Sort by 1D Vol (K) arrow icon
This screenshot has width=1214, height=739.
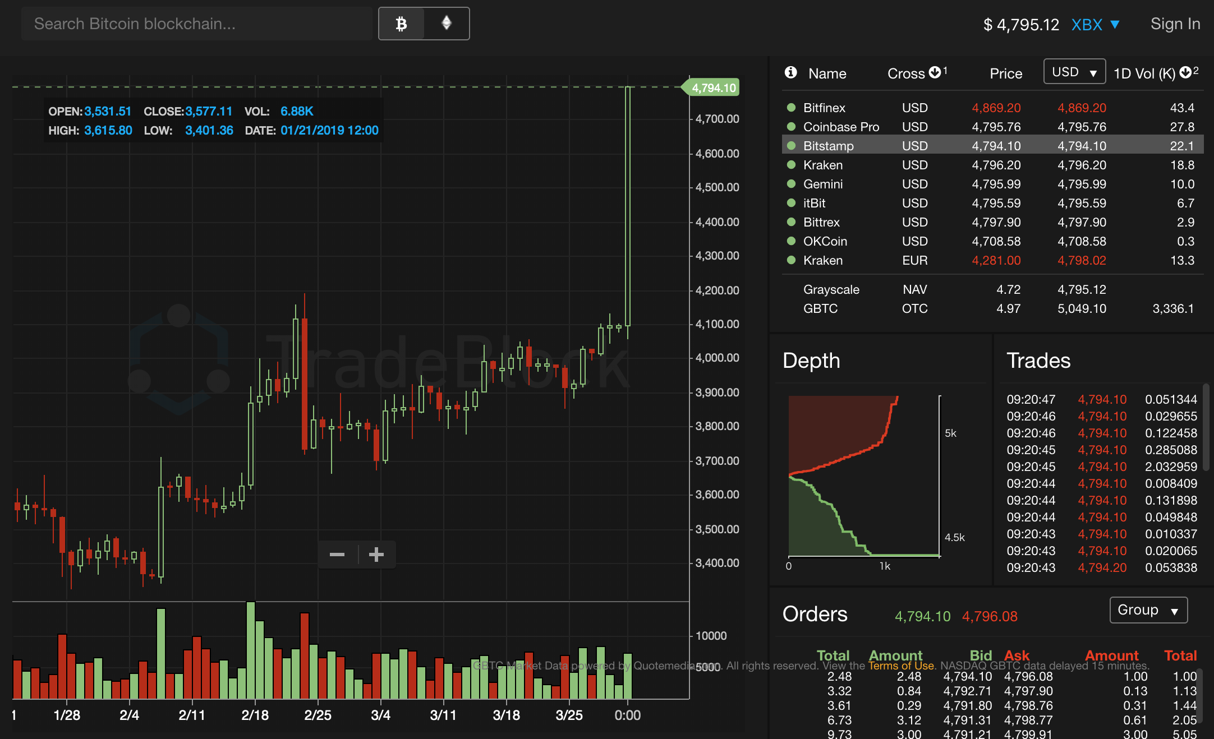[1185, 72]
